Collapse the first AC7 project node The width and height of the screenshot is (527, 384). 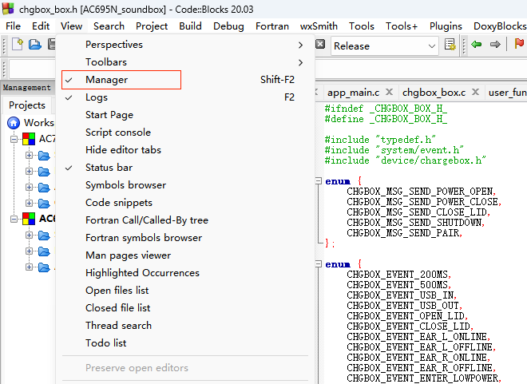(x=14, y=139)
